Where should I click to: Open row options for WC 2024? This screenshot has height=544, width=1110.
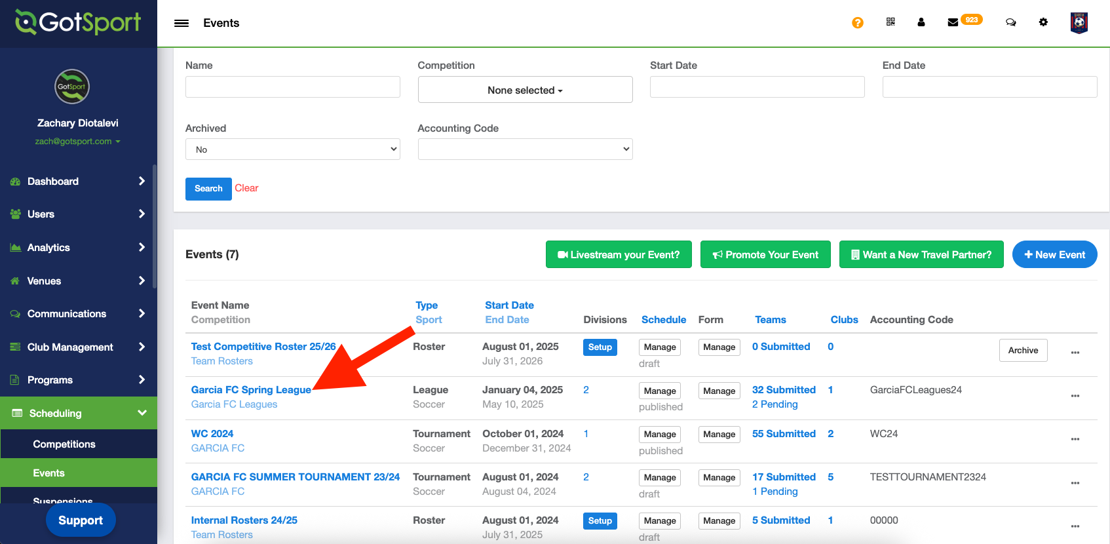tap(1075, 439)
